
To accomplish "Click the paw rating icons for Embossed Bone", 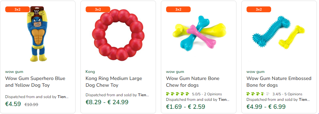I will [258, 94].
